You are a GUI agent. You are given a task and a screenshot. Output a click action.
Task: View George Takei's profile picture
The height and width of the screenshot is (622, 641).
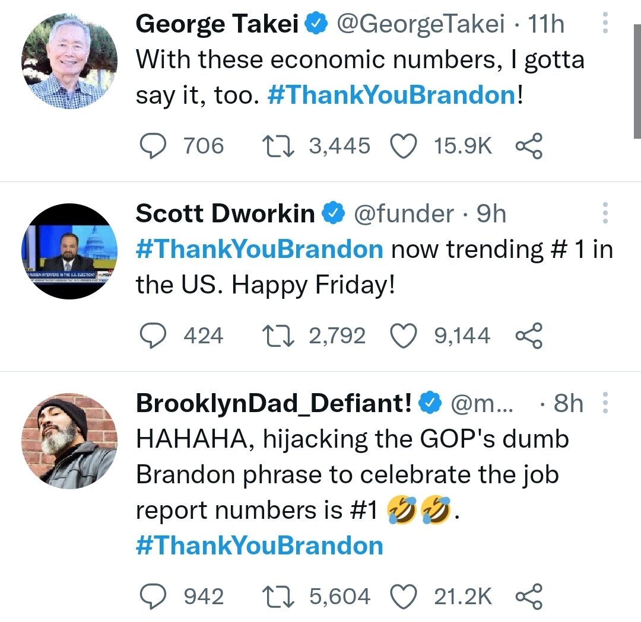coord(69,62)
